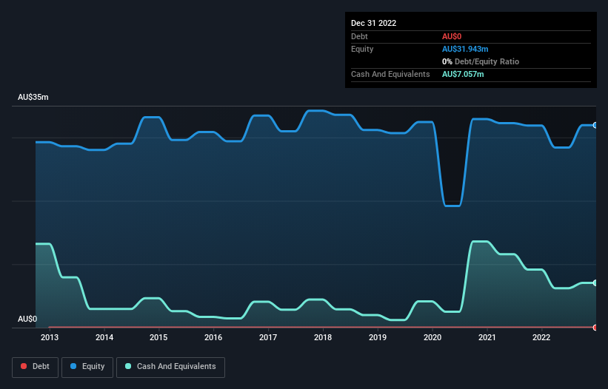
Task: Click the 2020 x-axis label
Action: coord(432,337)
